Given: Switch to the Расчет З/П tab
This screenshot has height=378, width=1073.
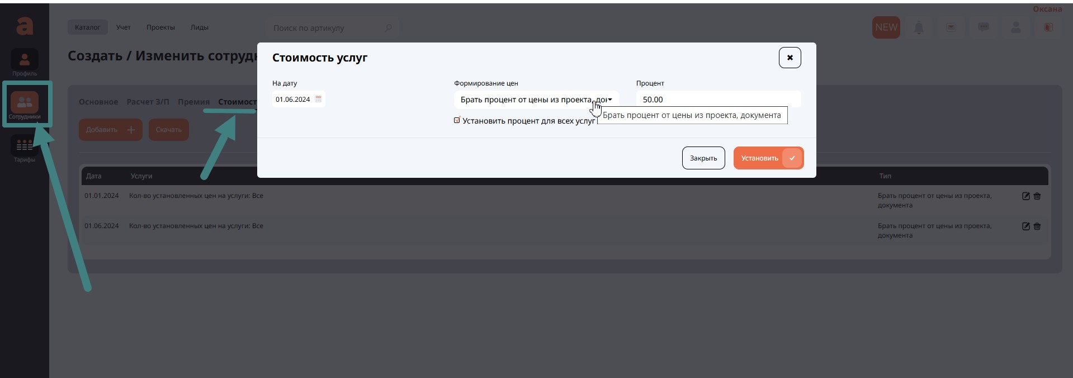Looking at the screenshot, I should [148, 102].
